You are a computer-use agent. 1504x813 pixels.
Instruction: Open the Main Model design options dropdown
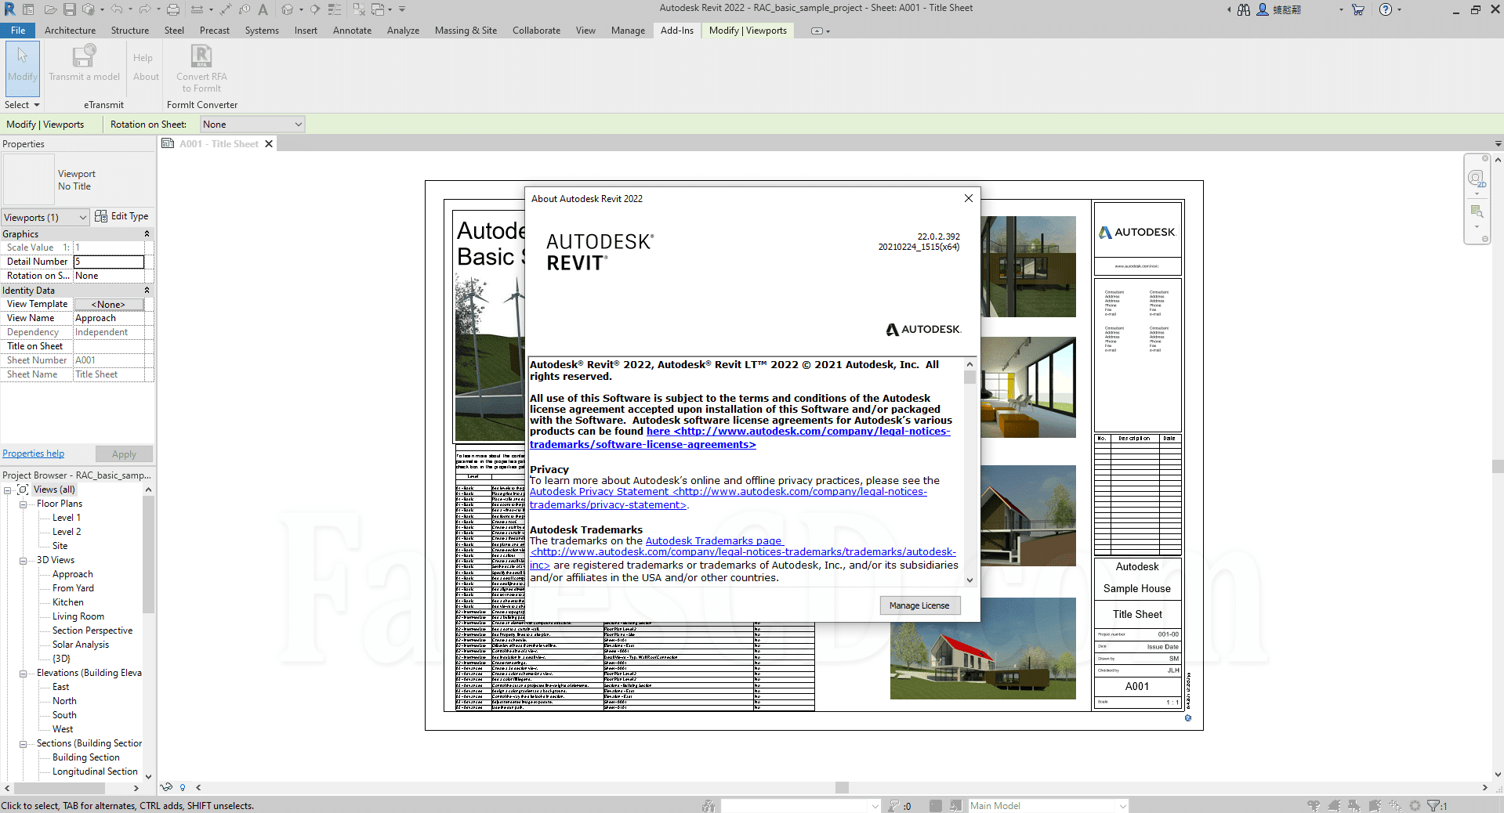[x=1048, y=806]
